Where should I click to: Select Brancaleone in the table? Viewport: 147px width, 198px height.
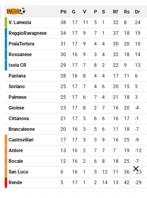coord(22,129)
